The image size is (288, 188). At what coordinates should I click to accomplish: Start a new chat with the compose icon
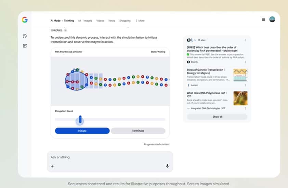click(x=25, y=46)
